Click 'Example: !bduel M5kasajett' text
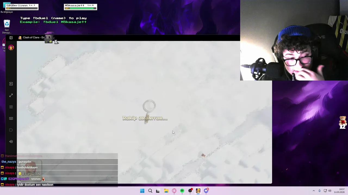348x195 pixels. tap(53, 22)
